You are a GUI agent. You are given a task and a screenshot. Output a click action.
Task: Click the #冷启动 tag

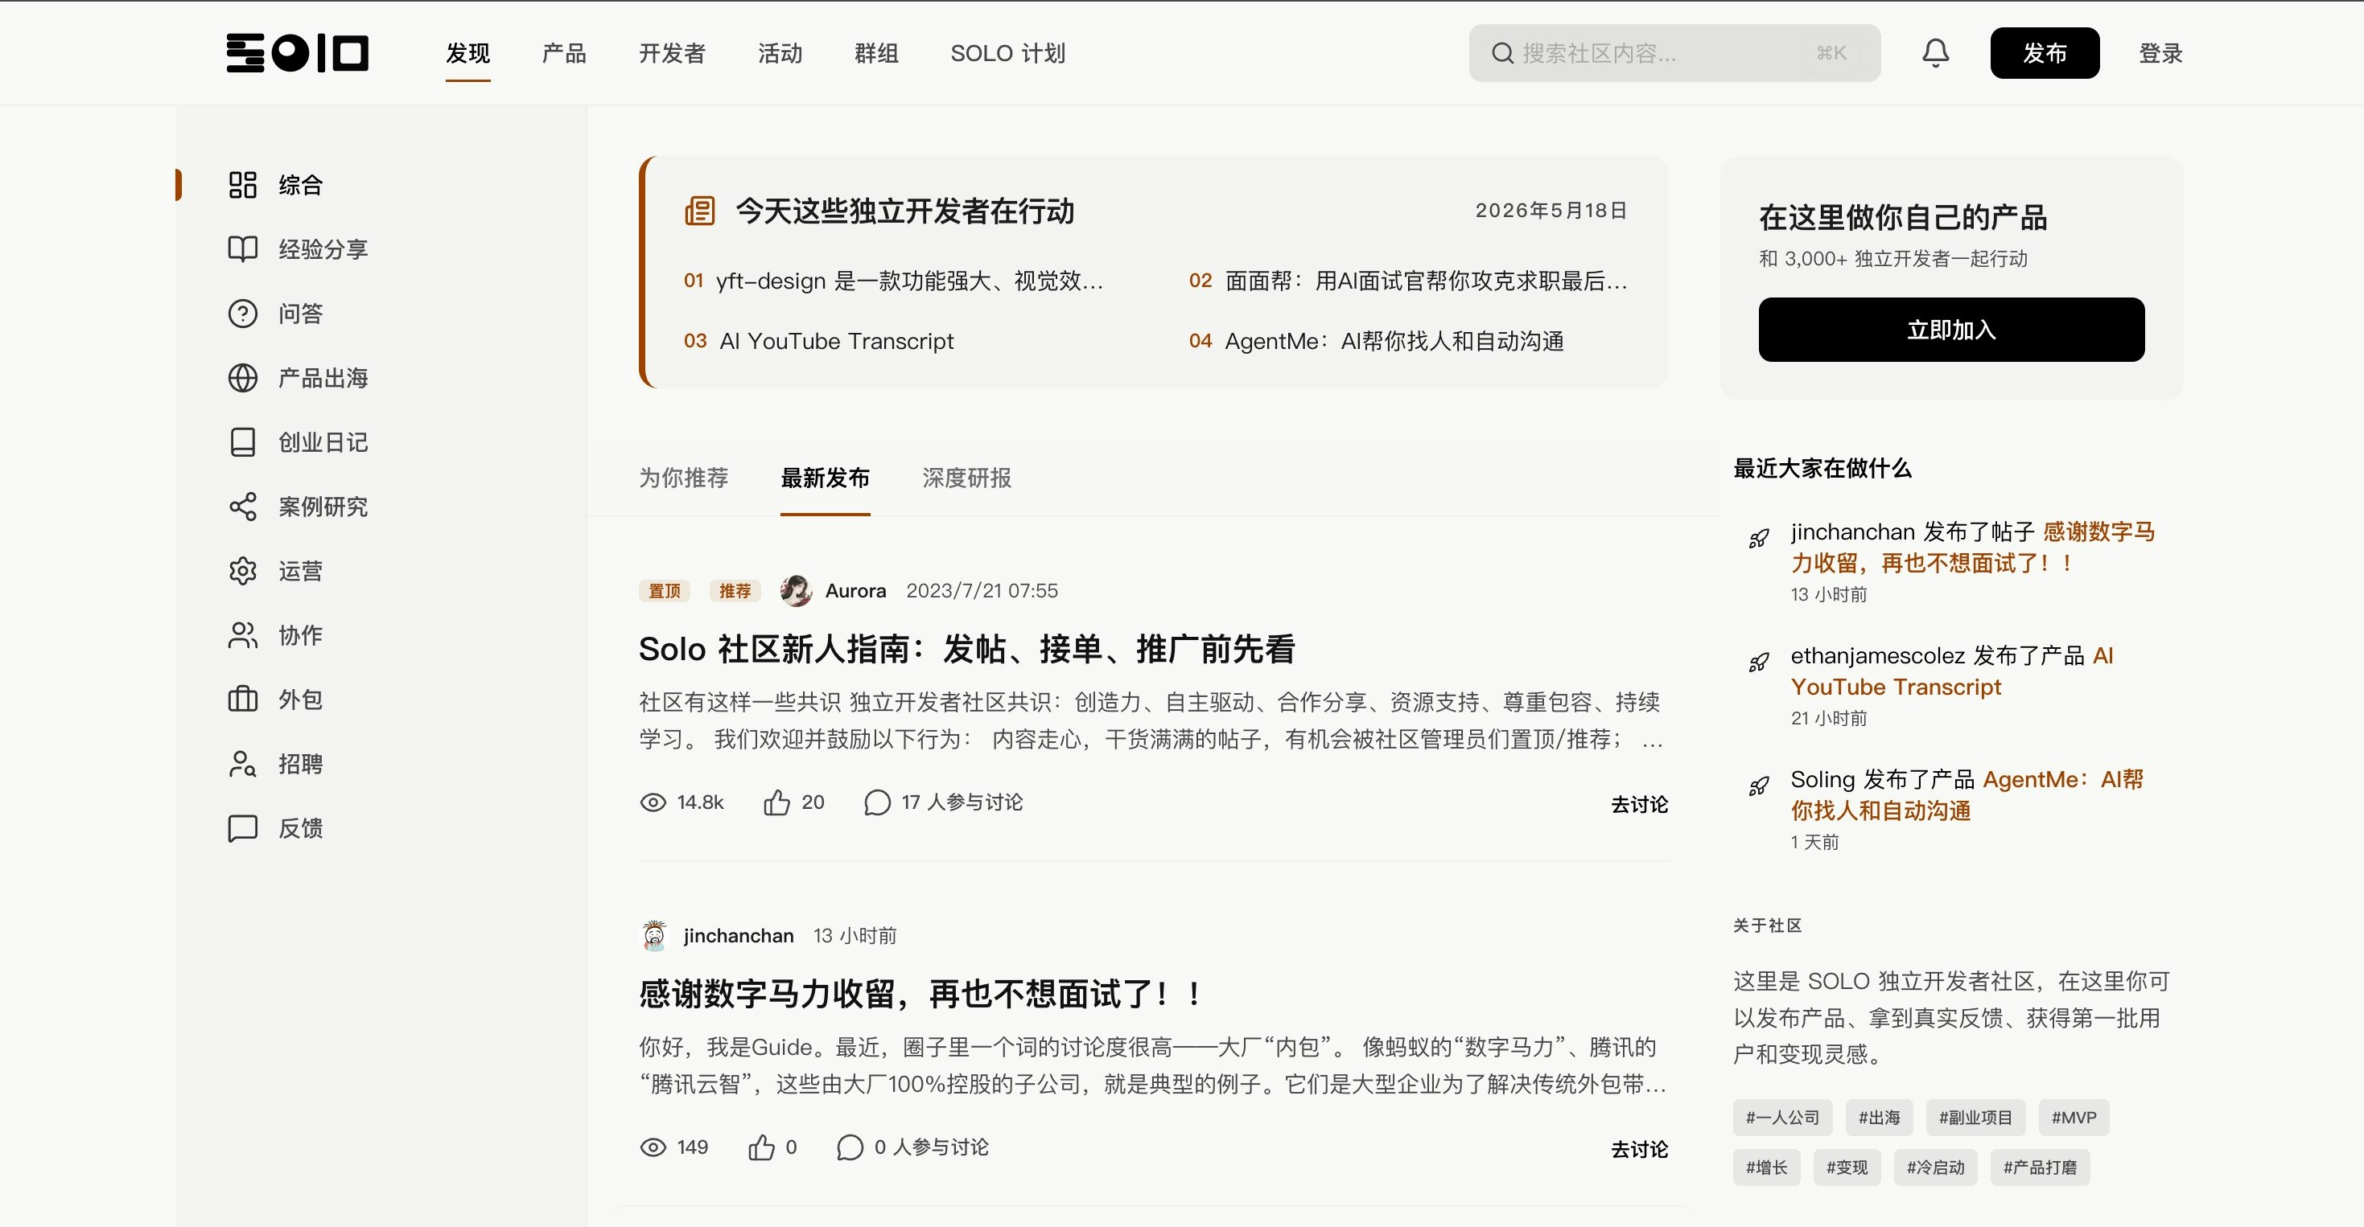click(1935, 1167)
